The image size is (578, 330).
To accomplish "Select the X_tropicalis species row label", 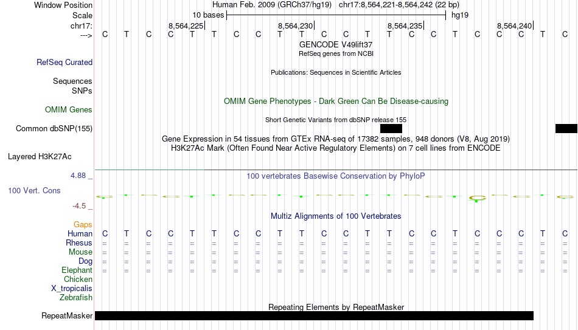I will pyautogui.click(x=72, y=289).
